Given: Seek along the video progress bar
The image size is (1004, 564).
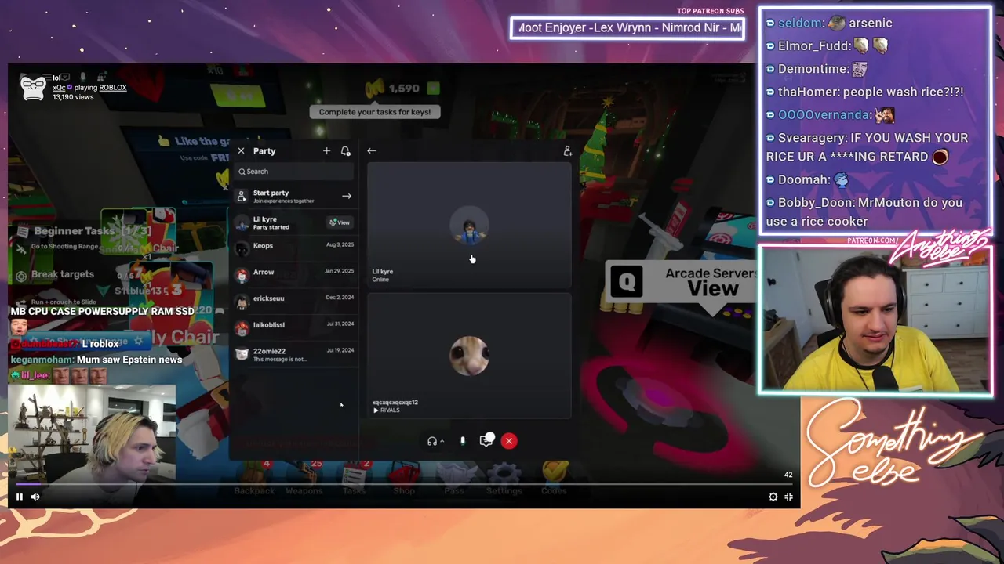Looking at the screenshot, I should click(x=404, y=484).
